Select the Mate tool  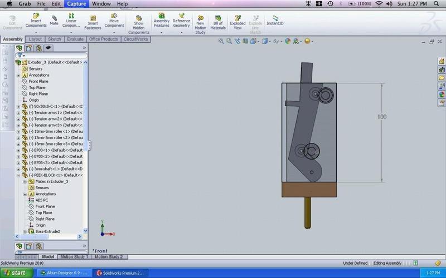coord(54,19)
